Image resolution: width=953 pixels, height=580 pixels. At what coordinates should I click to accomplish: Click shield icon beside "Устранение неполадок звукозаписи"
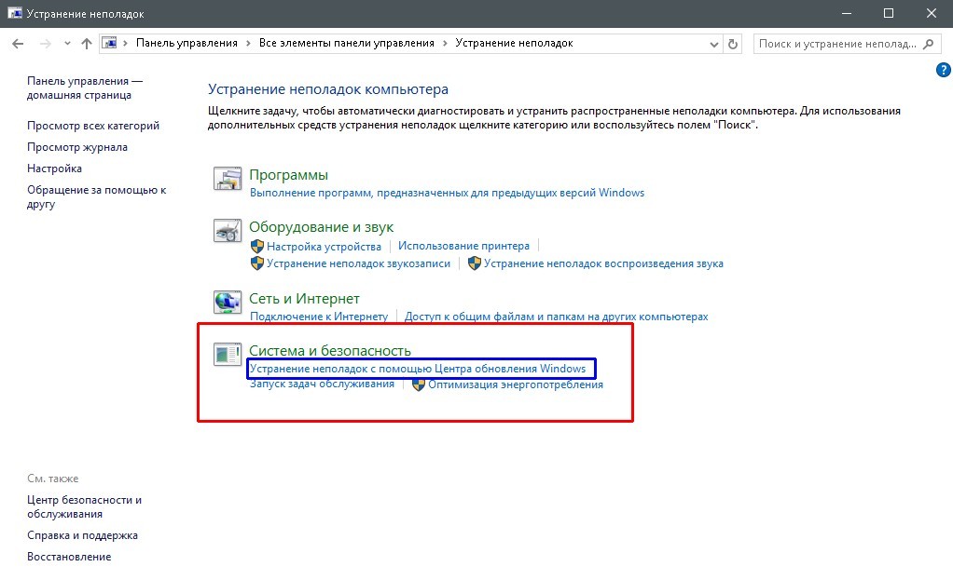(257, 263)
